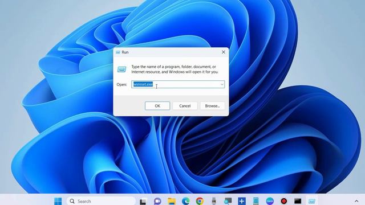Open the red record app taskbar icon

(x=284, y=201)
